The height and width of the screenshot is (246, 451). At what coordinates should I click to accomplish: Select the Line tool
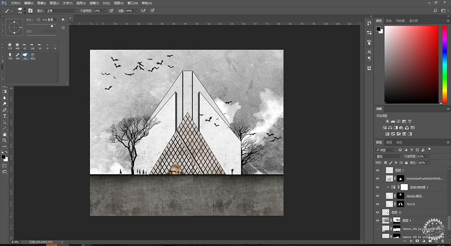click(x=5, y=128)
